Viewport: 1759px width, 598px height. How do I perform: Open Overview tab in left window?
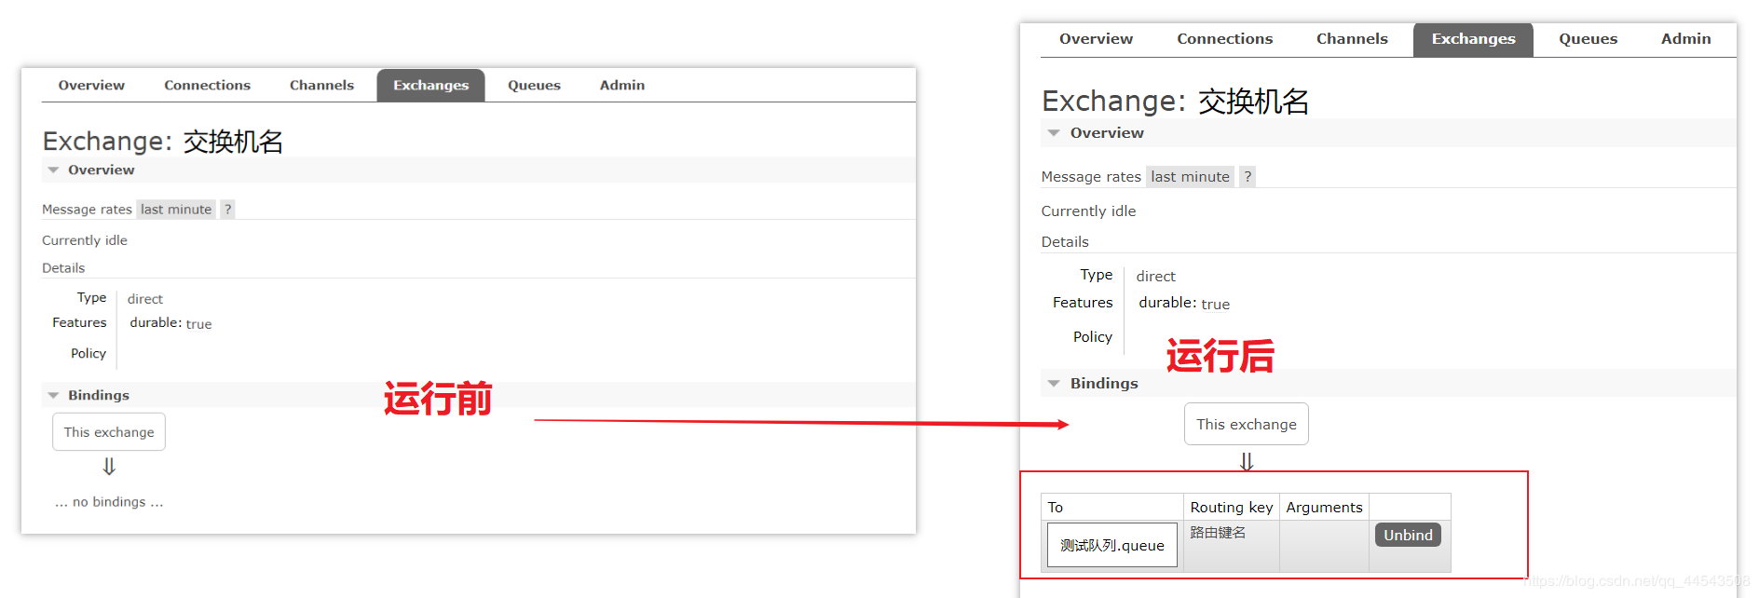tap(91, 85)
